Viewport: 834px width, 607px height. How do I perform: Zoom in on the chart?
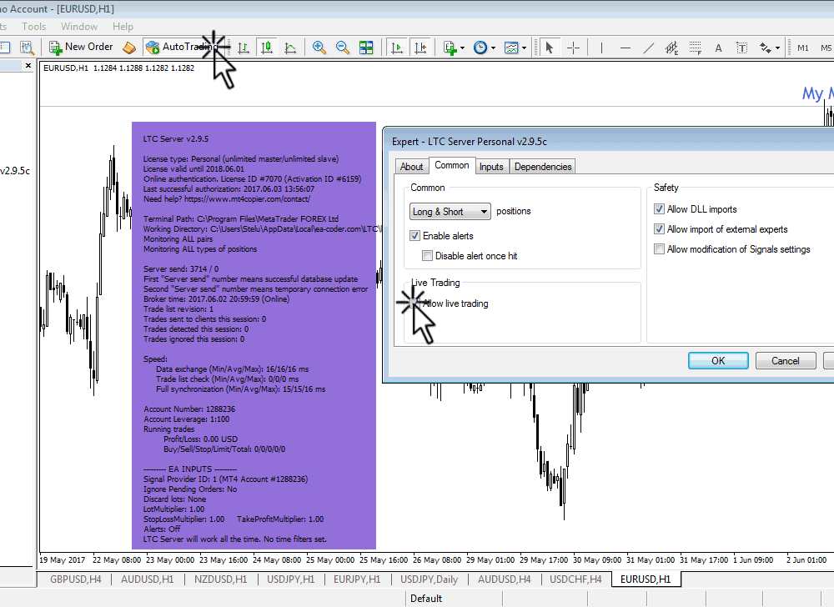(319, 48)
